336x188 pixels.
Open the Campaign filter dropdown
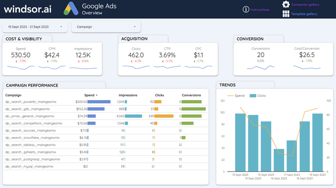click(106, 27)
